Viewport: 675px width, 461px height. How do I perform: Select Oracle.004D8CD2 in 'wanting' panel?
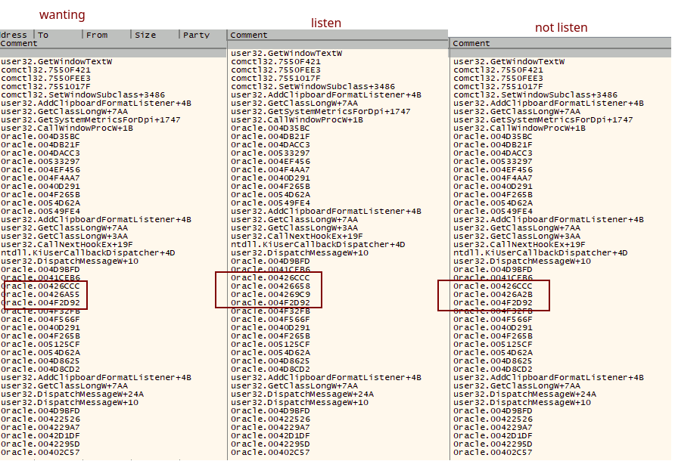(x=40, y=369)
